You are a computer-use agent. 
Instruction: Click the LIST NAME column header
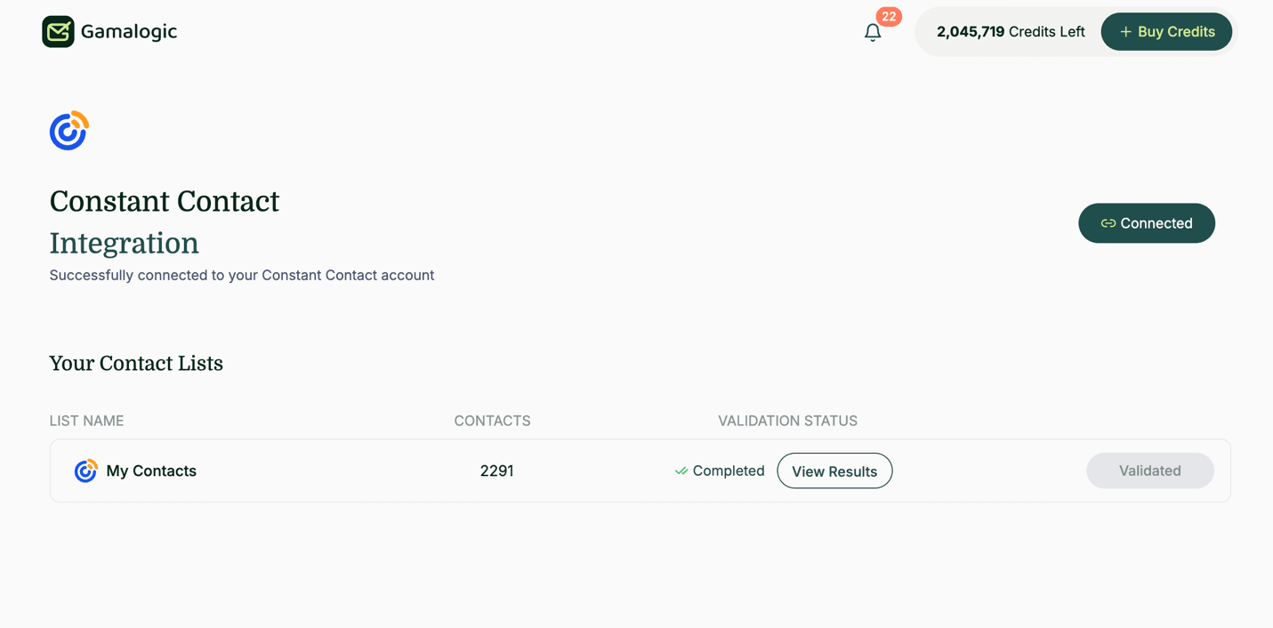(x=86, y=421)
